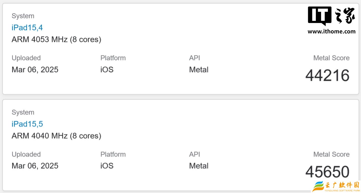
Task: Click the second card's Metal Score label
Action: click(x=331, y=154)
